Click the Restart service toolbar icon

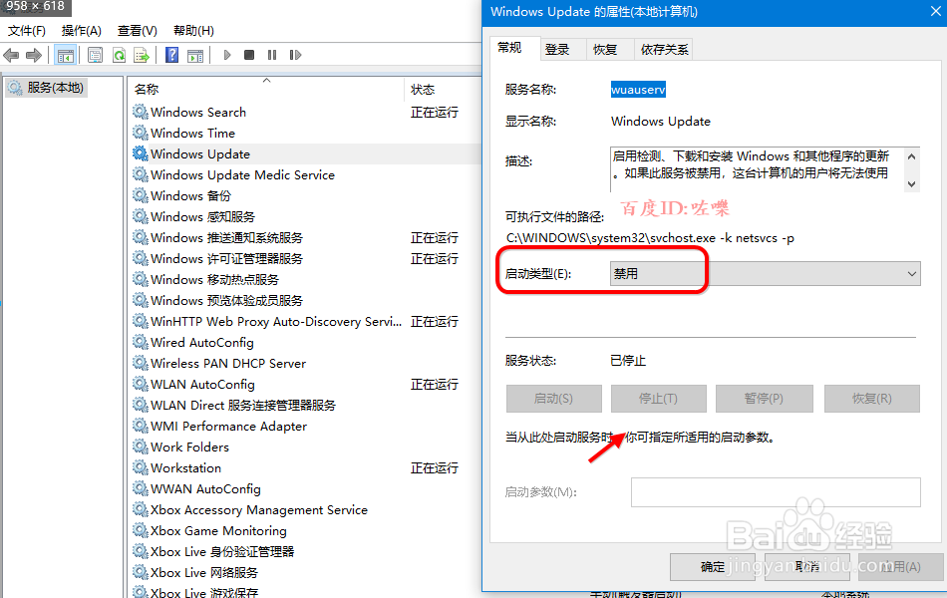[x=295, y=55]
